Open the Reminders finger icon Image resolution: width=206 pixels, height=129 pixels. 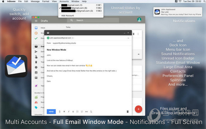[x=36, y=57]
